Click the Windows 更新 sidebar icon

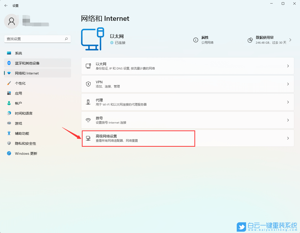point(9,153)
